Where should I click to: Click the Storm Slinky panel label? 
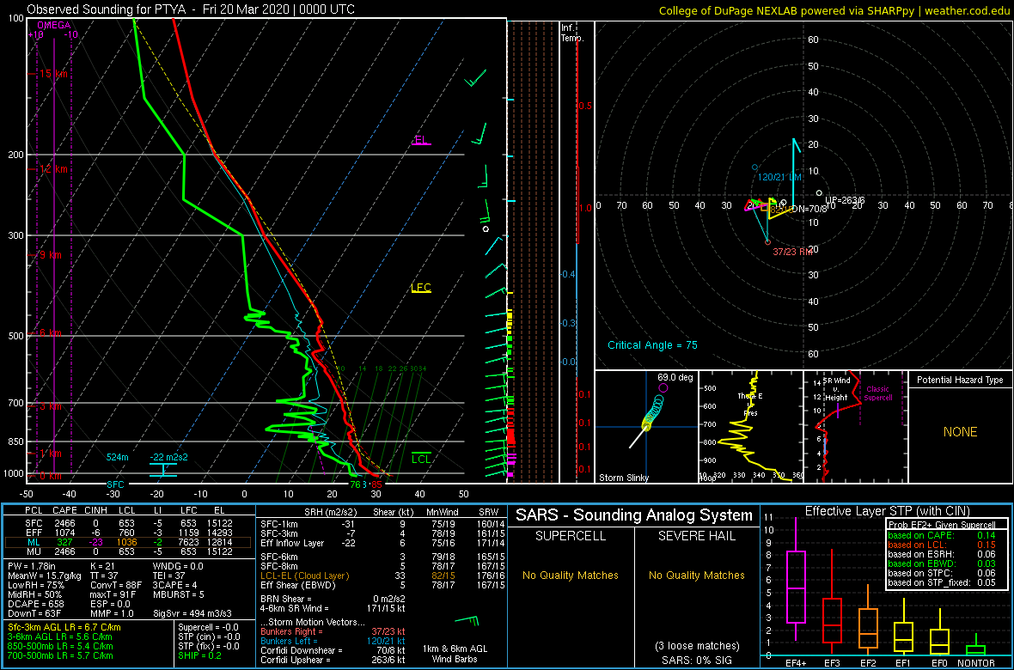[x=624, y=478]
